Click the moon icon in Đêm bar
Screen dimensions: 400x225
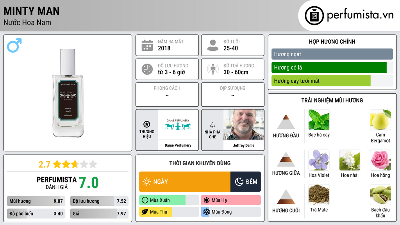pyautogui.click(x=239, y=182)
